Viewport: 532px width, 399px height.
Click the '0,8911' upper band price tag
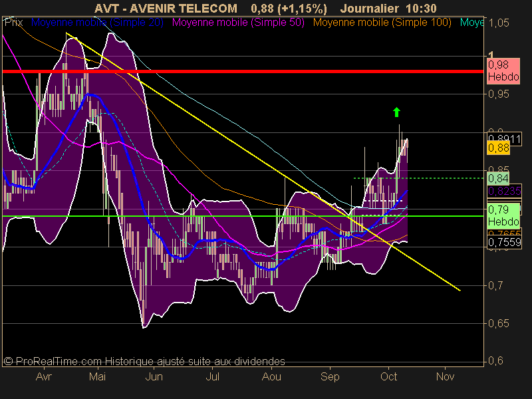pos(504,139)
